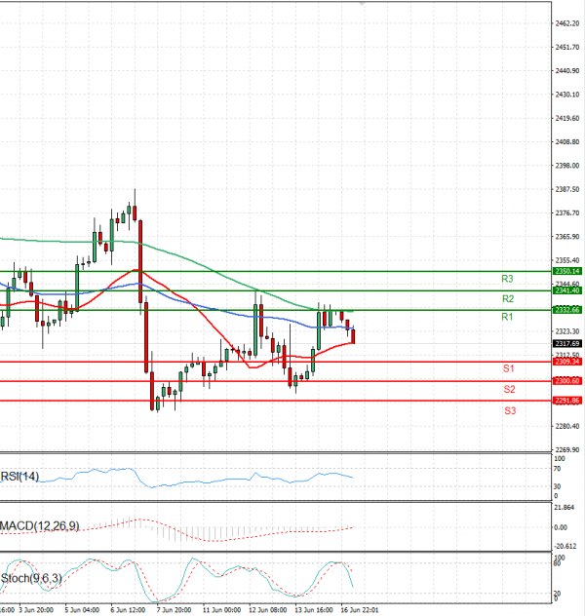The width and height of the screenshot is (585, 616).
Task: Click the 2430.10 price axis value
Action: tap(566, 95)
